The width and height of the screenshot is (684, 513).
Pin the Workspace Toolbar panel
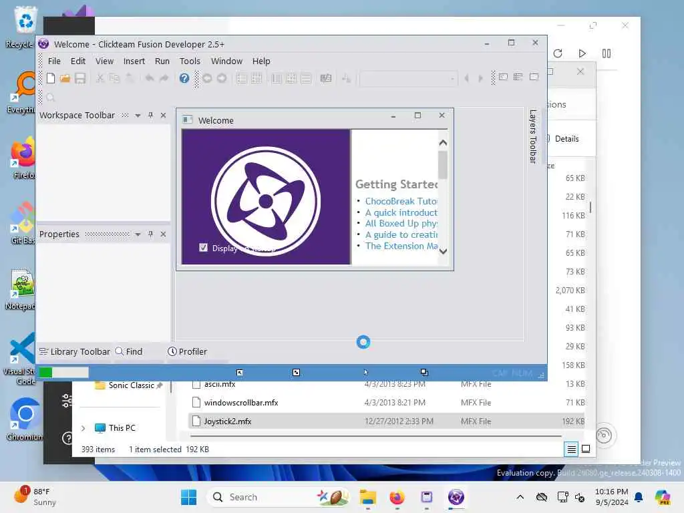[x=150, y=115]
